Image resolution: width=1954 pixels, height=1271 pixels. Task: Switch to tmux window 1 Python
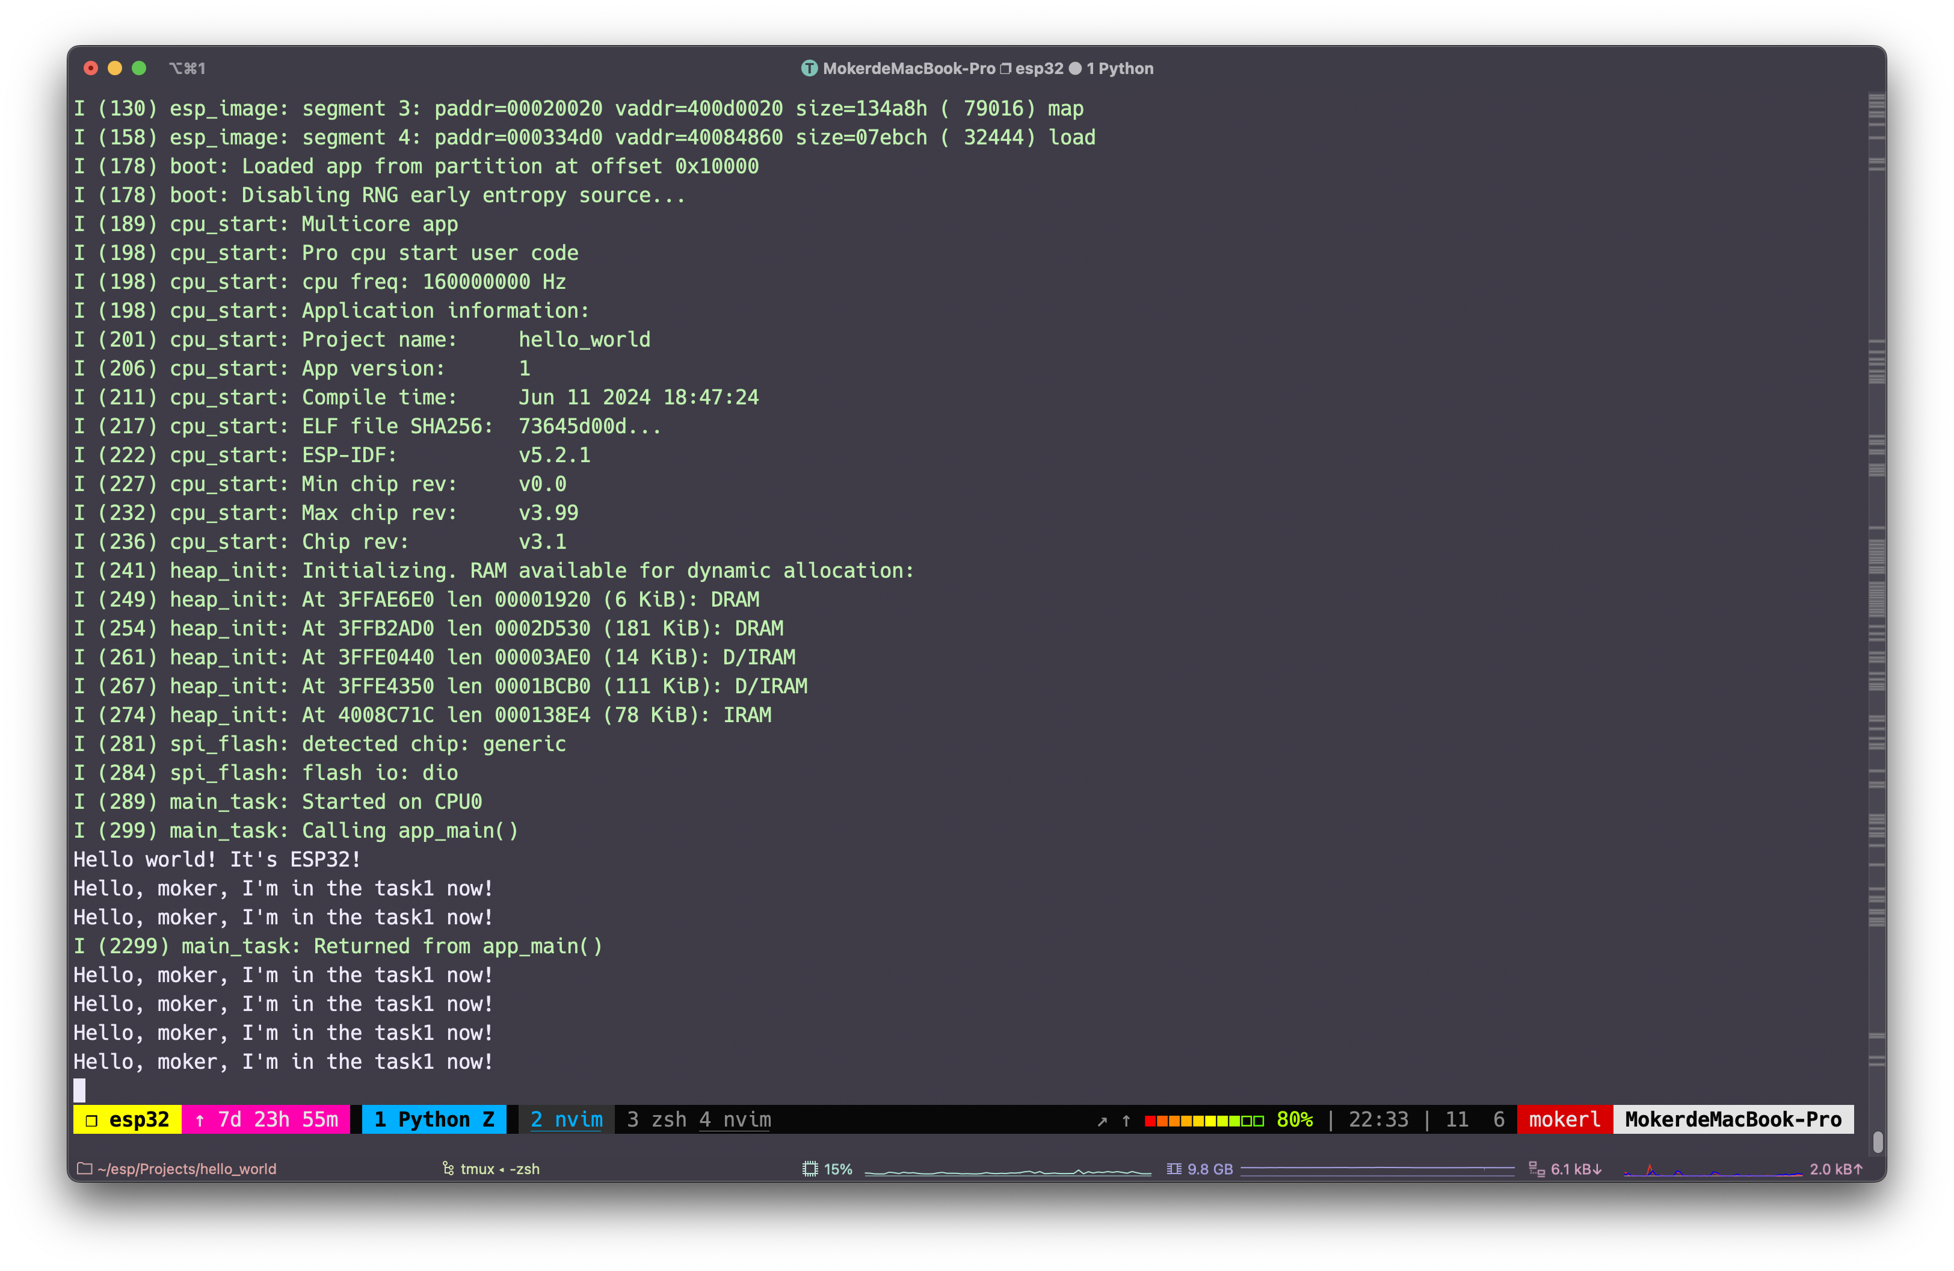click(x=434, y=1119)
